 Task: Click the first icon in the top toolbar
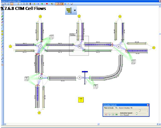[2, 4]
